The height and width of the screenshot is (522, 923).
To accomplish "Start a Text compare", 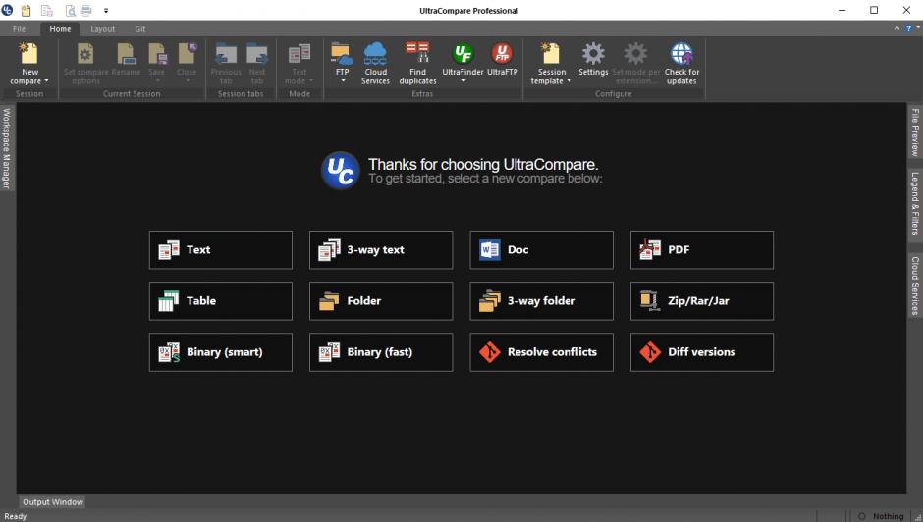I will [221, 249].
